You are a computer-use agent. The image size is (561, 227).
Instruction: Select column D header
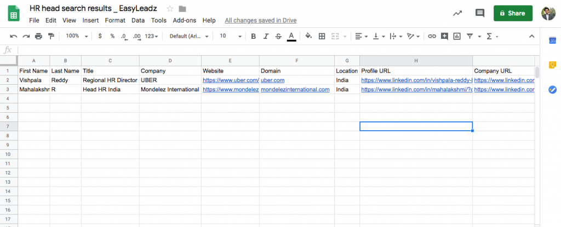click(170, 61)
